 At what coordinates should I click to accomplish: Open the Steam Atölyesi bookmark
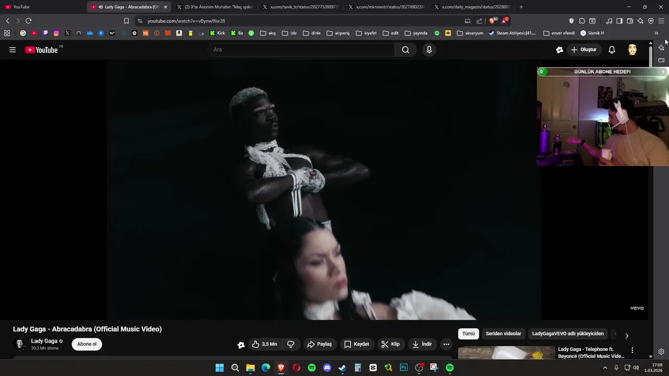click(513, 33)
